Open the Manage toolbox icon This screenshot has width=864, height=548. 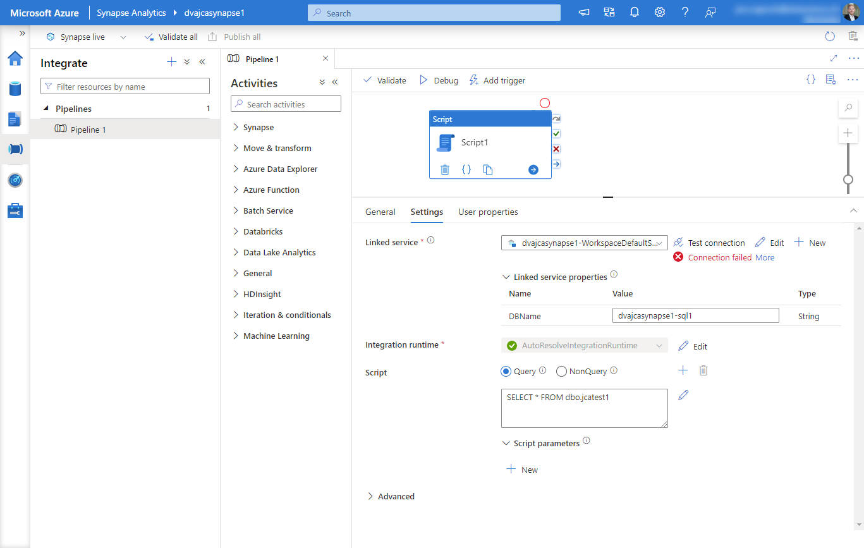[x=15, y=210]
